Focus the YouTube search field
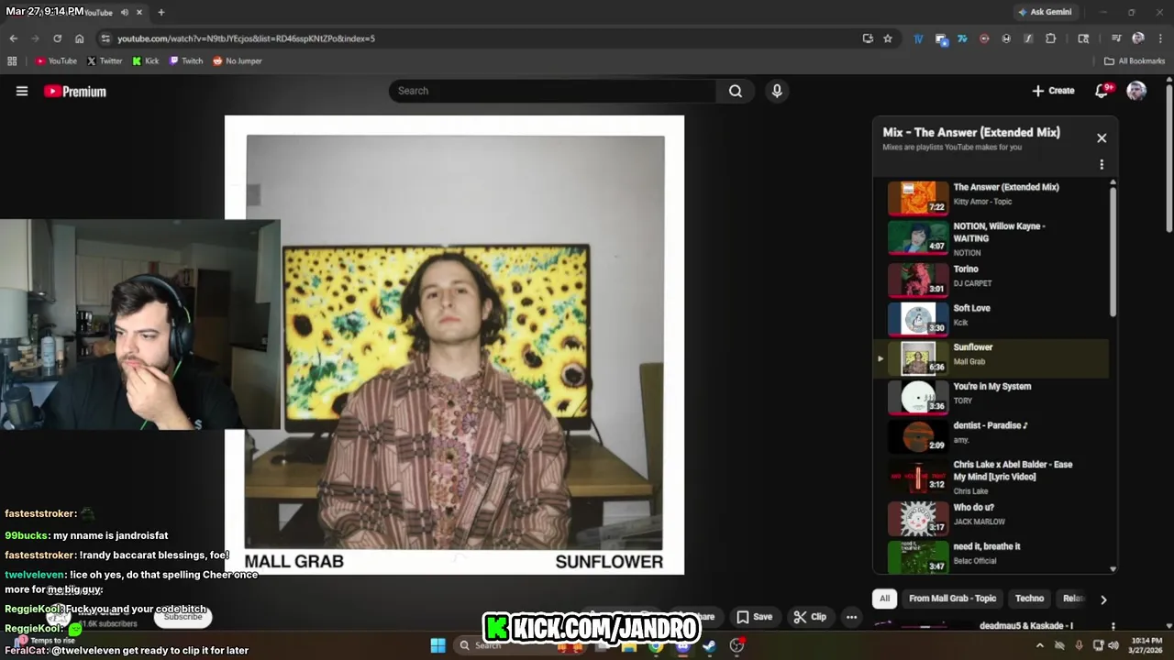This screenshot has width=1174, height=660. [x=553, y=91]
